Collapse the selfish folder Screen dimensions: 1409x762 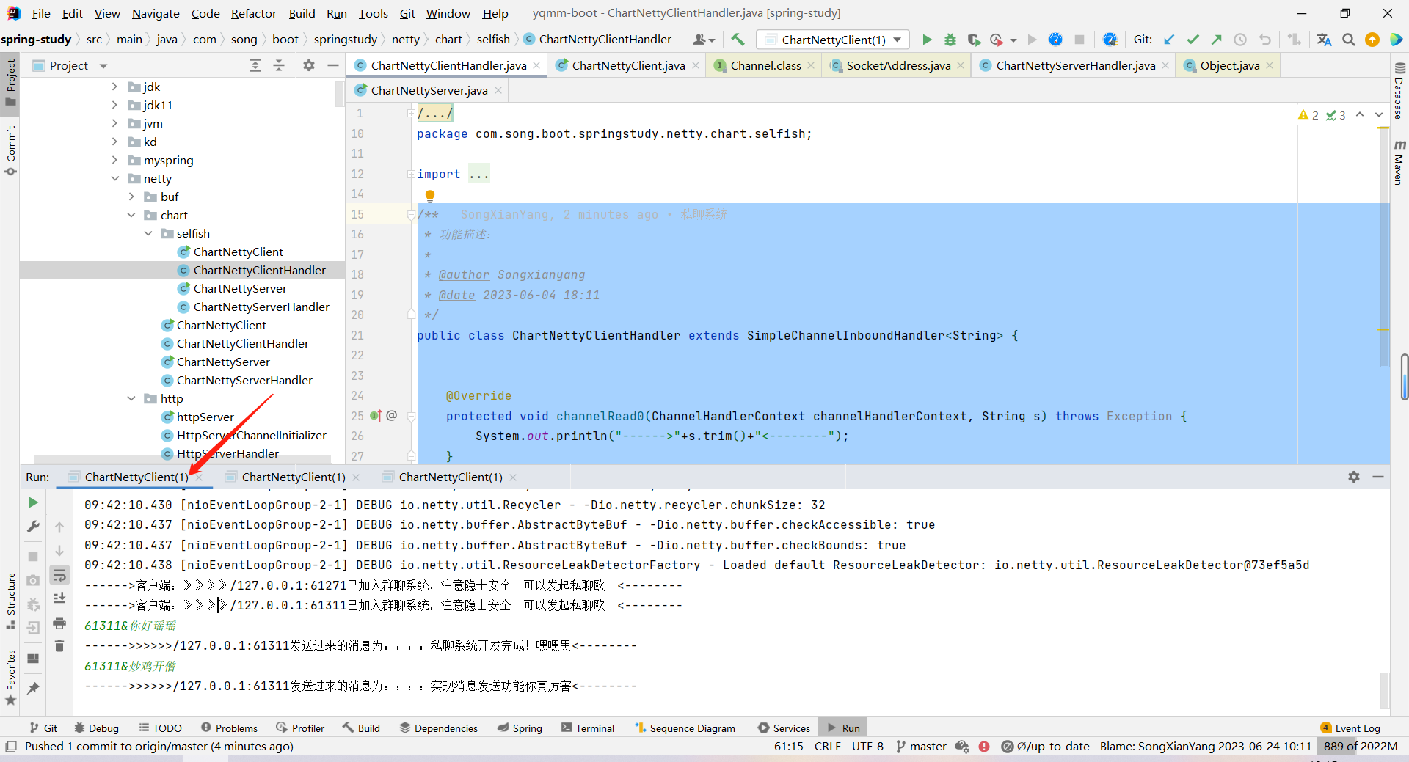tap(148, 233)
